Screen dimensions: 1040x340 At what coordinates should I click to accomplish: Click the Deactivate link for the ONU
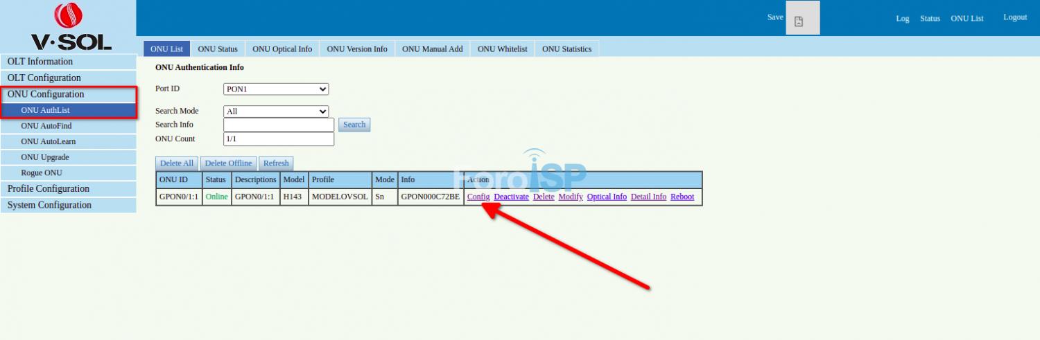[511, 197]
